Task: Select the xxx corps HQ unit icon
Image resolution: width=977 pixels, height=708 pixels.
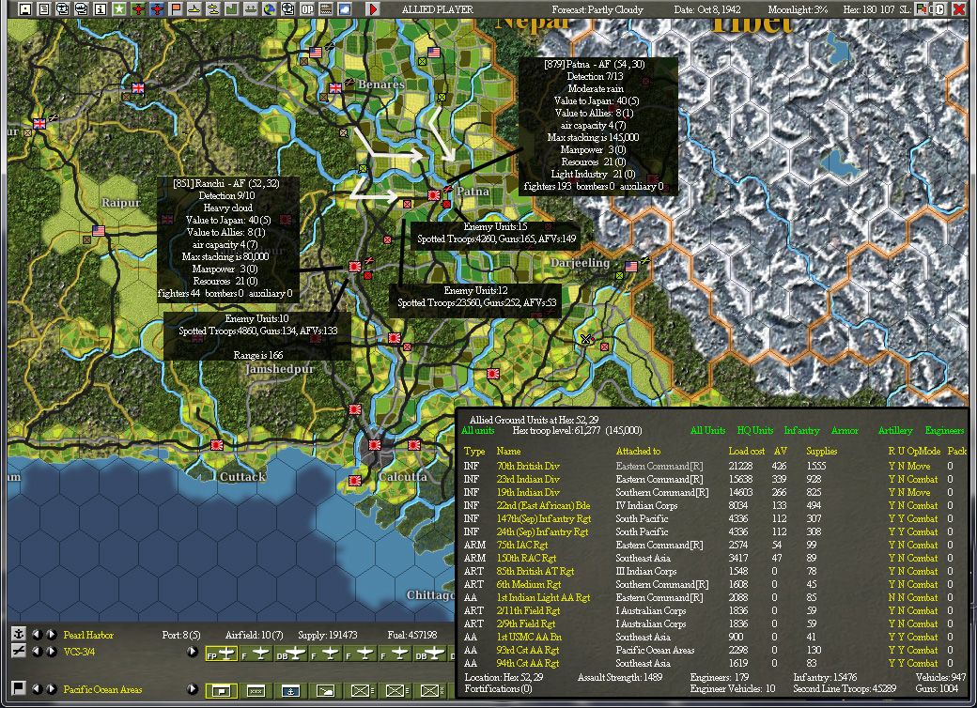Action: pyautogui.click(x=256, y=690)
